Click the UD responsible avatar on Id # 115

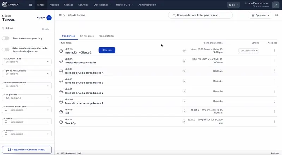click(x=184, y=51)
